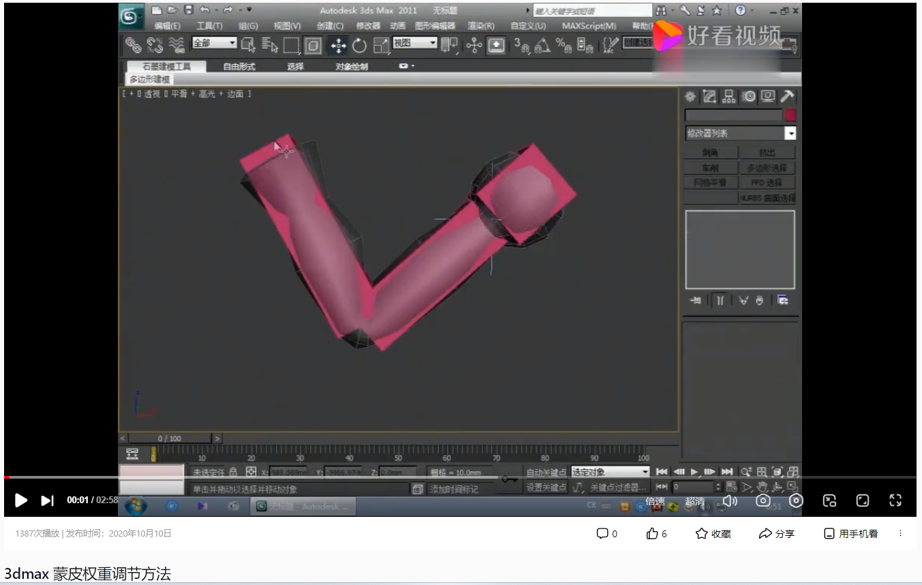
Task: Open the 自定义(U) menu
Action: pyautogui.click(x=528, y=26)
